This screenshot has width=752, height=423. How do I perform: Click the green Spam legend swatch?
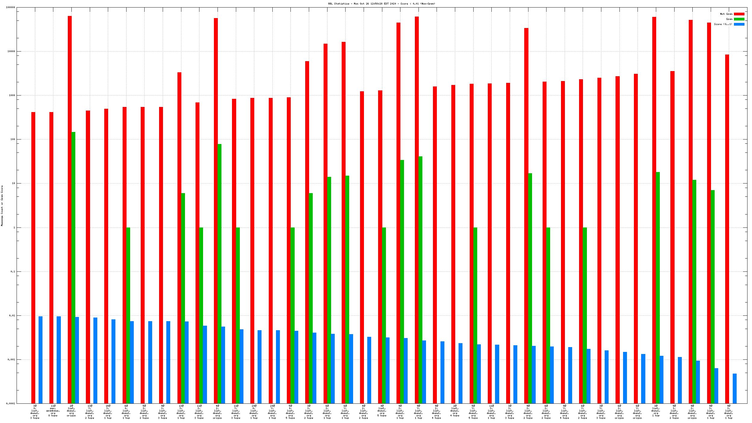pos(739,19)
